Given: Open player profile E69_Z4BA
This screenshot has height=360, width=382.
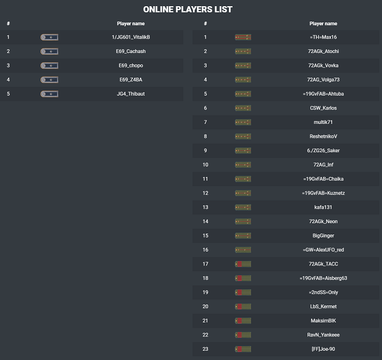Looking at the screenshot, I should point(131,80).
